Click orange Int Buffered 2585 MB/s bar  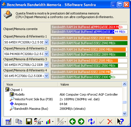click(89, 61)
